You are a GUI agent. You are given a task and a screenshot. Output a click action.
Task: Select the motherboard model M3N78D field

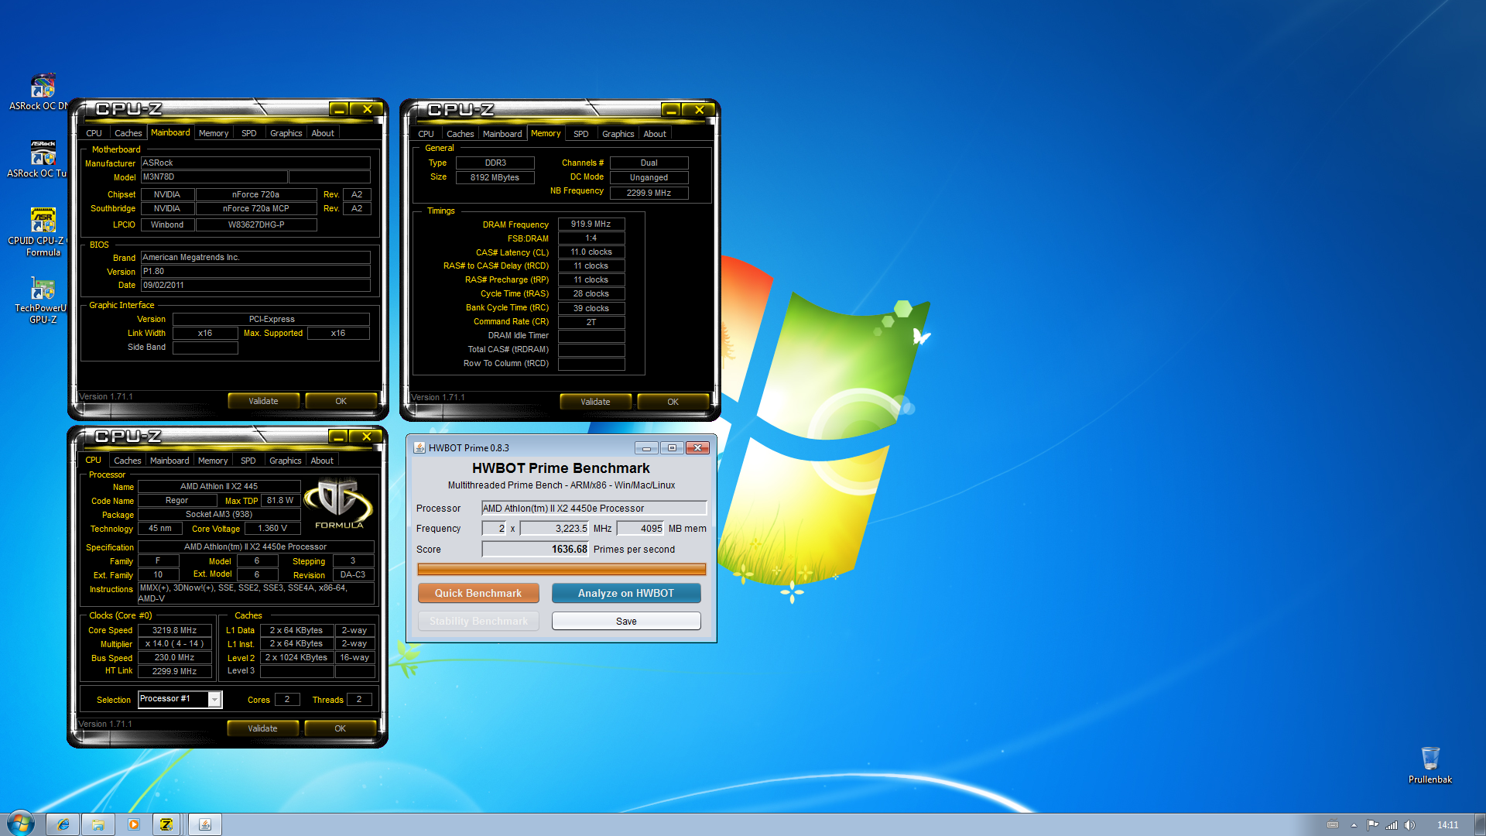click(214, 176)
